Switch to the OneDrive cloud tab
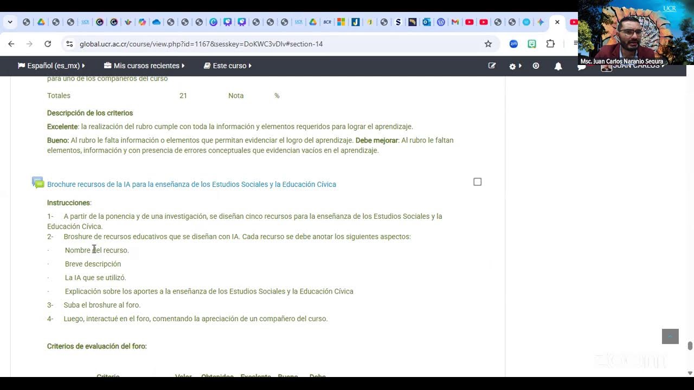 point(156,22)
